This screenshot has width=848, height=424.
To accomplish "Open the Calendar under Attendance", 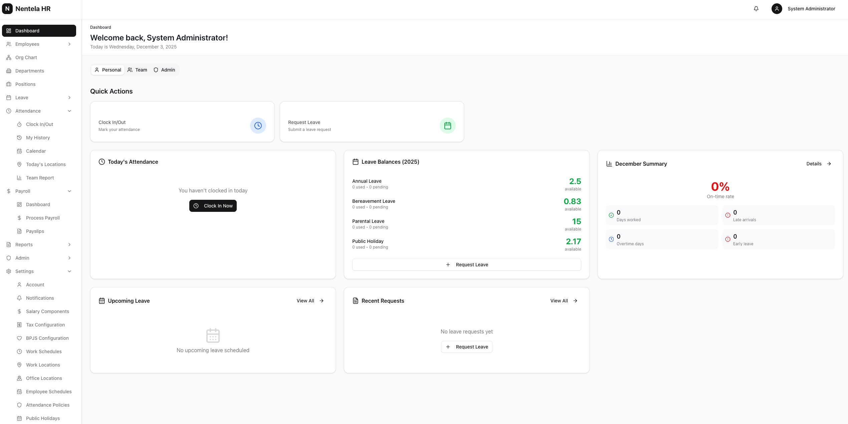I will pyautogui.click(x=36, y=151).
